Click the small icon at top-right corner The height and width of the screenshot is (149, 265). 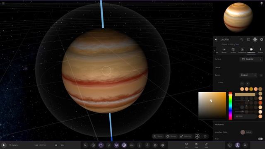pyautogui.click(x=262, y=3)
